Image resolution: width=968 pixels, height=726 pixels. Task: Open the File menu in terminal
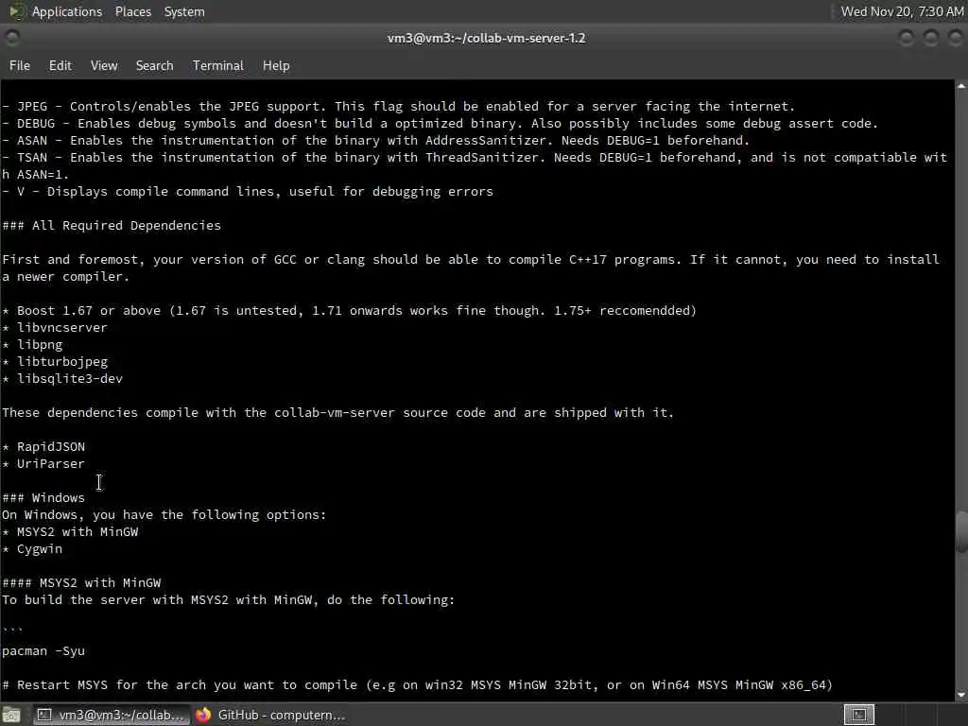point(20,65)
